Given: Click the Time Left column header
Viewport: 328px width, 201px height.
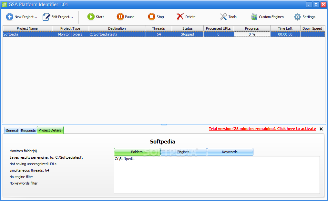Looking at the screenshot, I should pos(285,28).
